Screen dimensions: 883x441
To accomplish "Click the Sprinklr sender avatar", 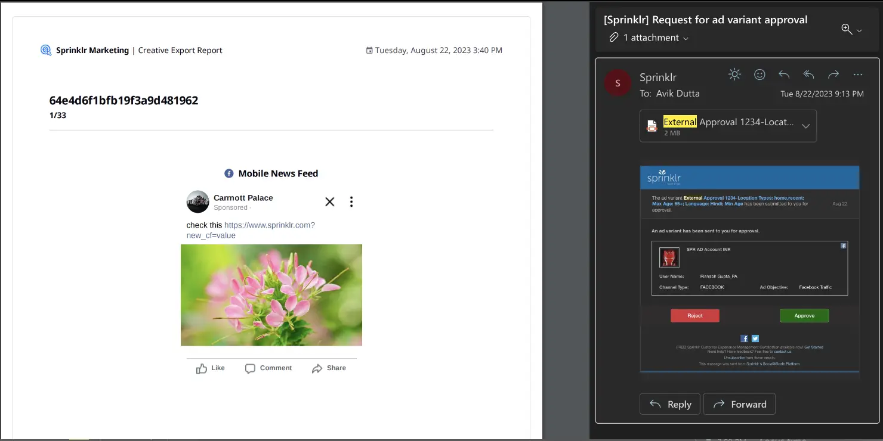I will [618, 83].
